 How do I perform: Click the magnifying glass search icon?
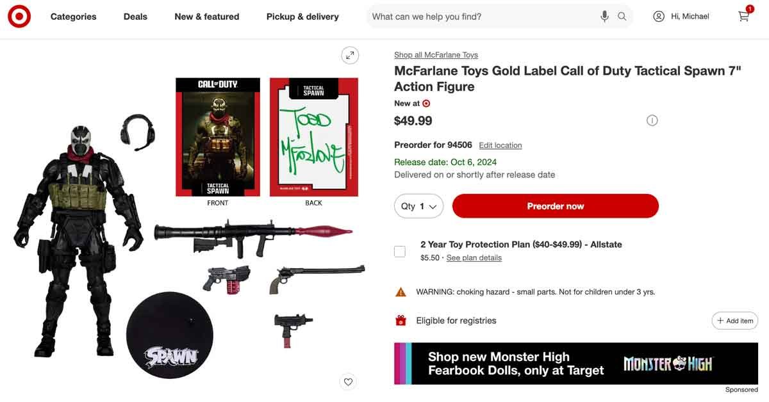coord(622,17)
